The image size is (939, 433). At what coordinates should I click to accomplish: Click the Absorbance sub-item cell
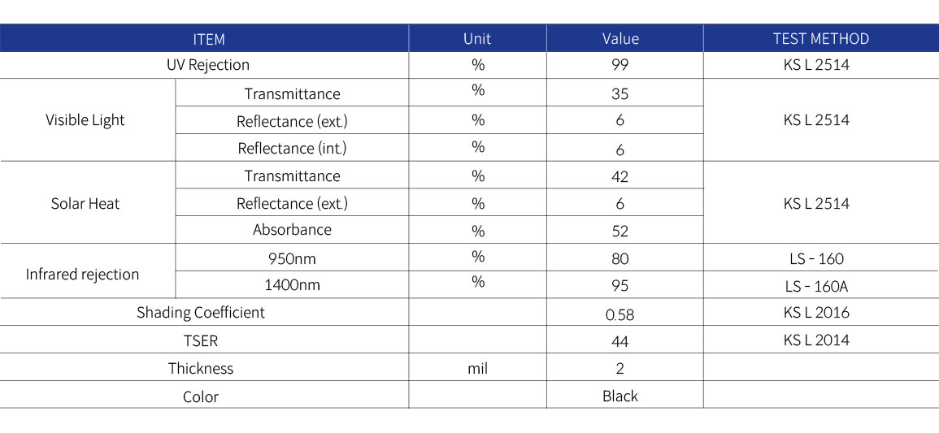tap(292, 230)
